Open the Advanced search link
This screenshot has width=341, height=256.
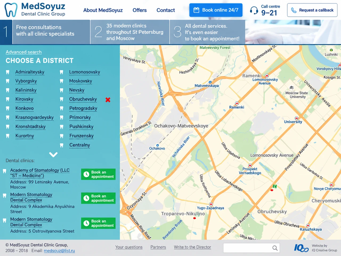[24, 52]
